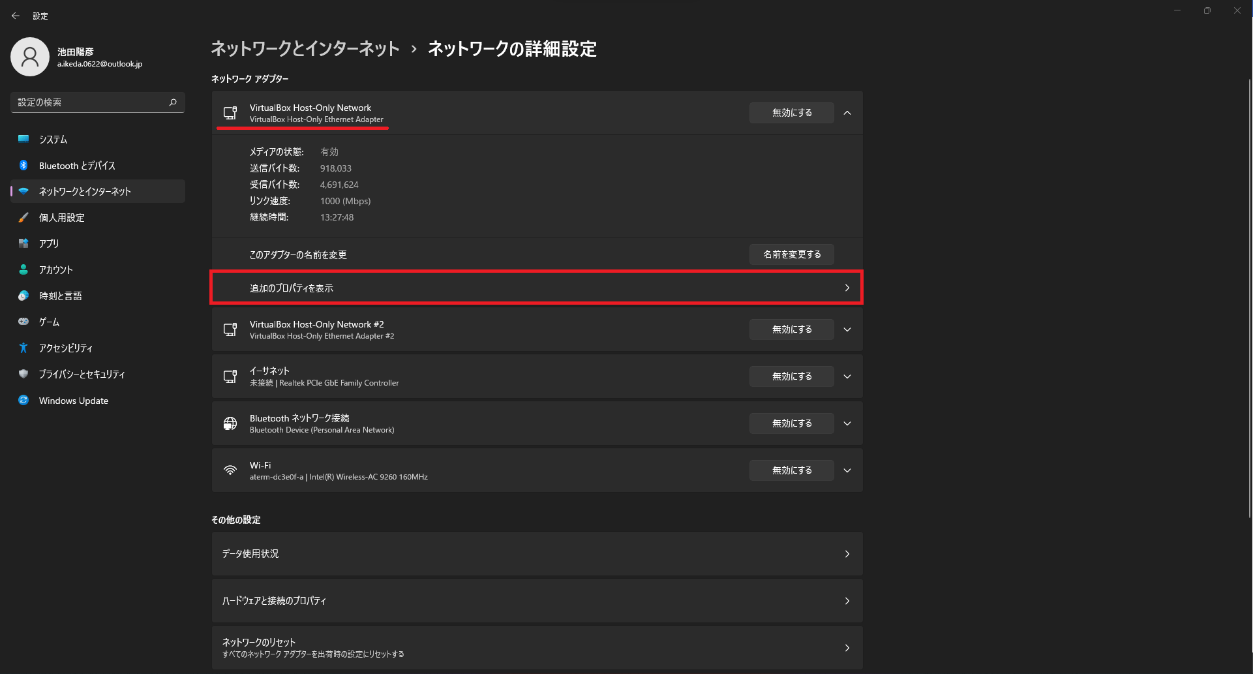Click the vertical scrollbar on right edge
This screenshot has height=674, width=1253.
tap(1249, 294)
